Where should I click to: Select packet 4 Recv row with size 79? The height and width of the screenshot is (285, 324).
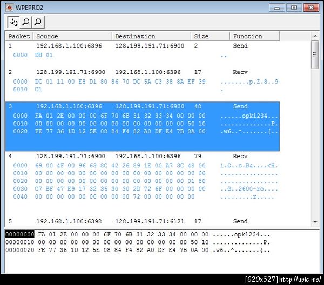(x=143, y=156)
